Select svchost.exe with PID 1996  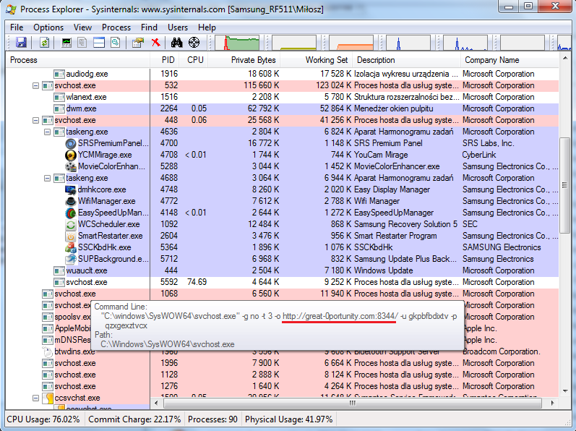282,364
